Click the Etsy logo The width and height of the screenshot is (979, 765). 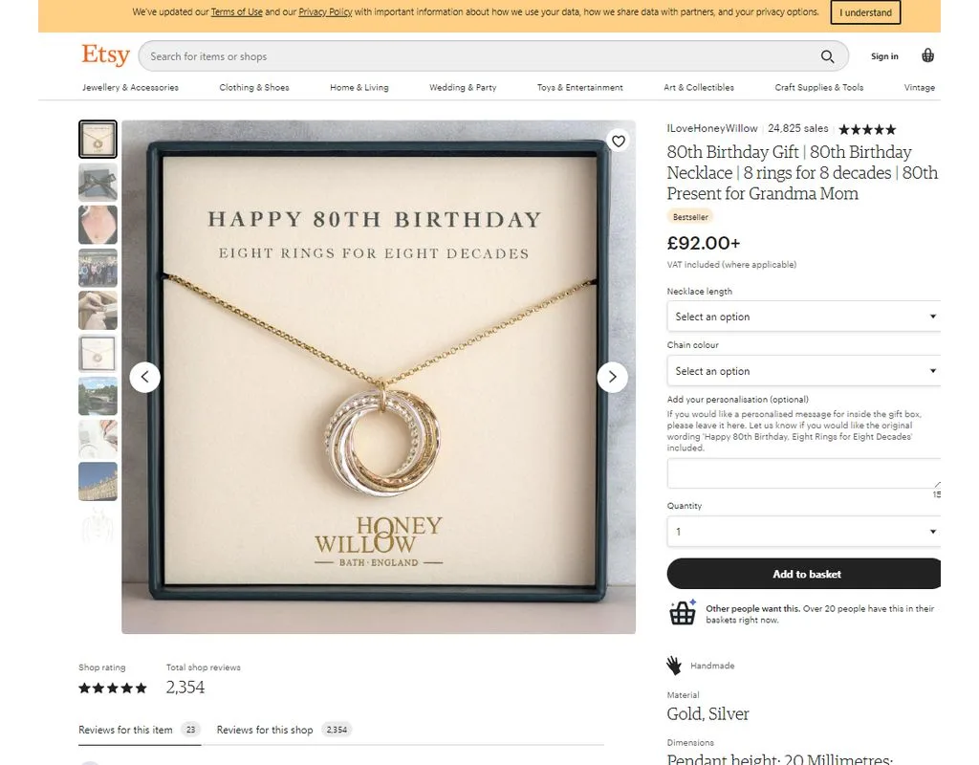click(105, 55)
